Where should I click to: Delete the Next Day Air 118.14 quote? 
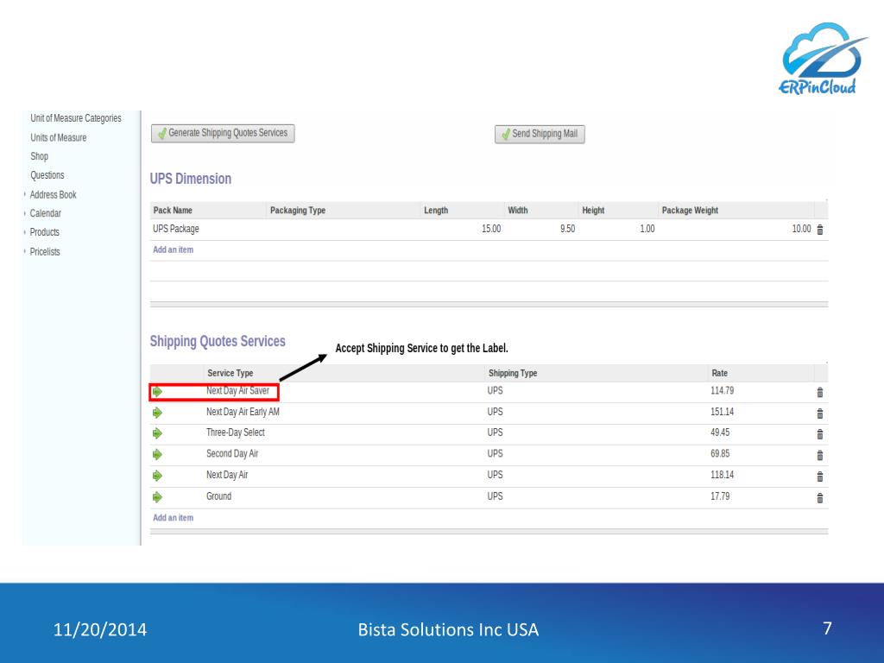click(x=820, y=477)
